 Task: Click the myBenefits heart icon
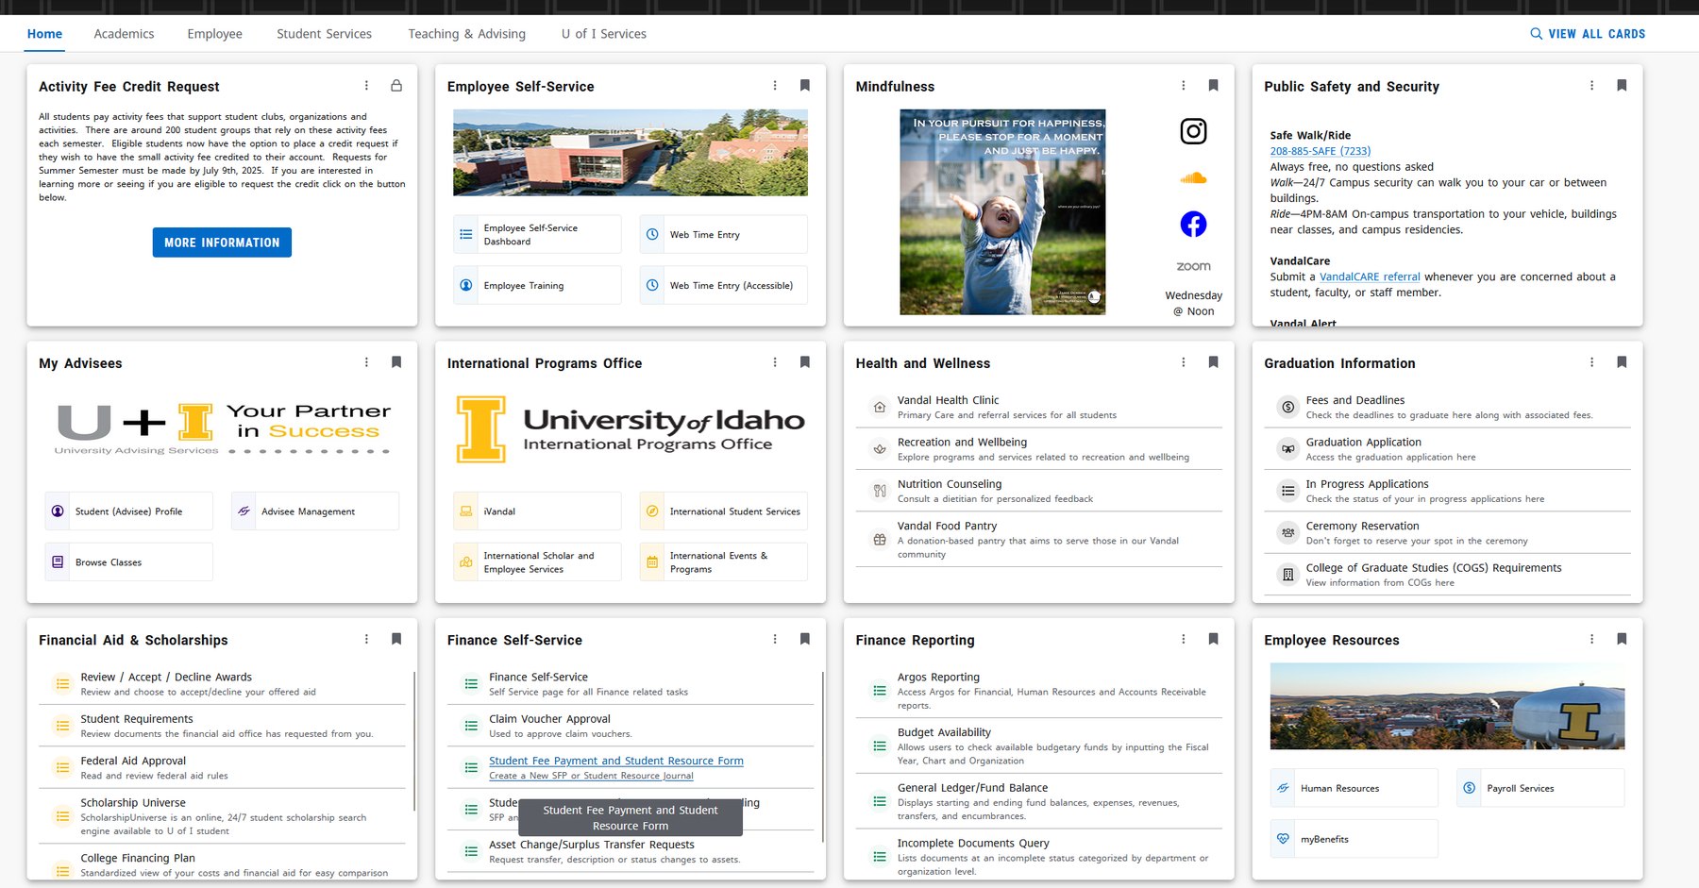(1283, 839)
